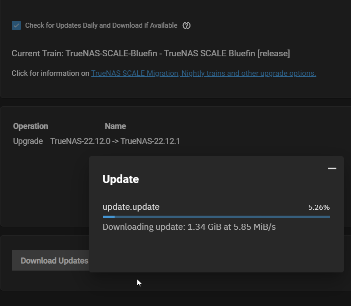Click the Current Train Bluefin text
This screenshot has width=351, height=306.
(x=150, y=54)
